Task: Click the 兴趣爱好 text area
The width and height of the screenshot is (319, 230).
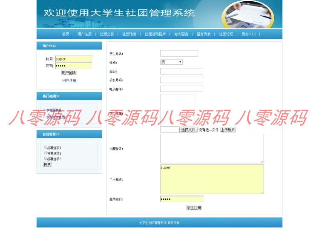Action: coord(212,149)
